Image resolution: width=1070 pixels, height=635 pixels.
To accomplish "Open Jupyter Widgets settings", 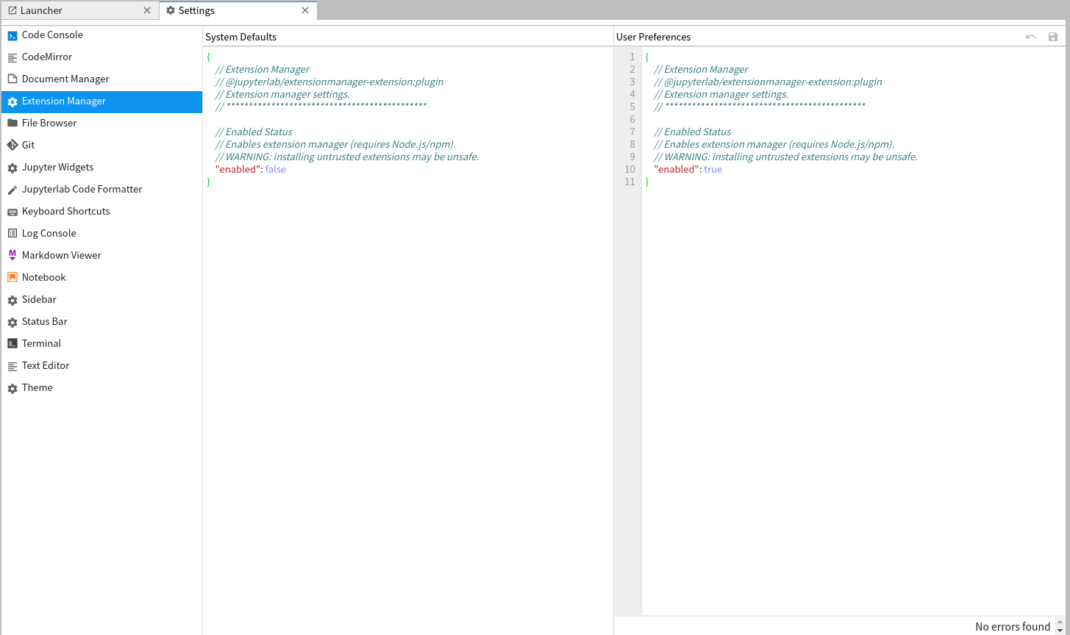I will (x=101, y=168).
